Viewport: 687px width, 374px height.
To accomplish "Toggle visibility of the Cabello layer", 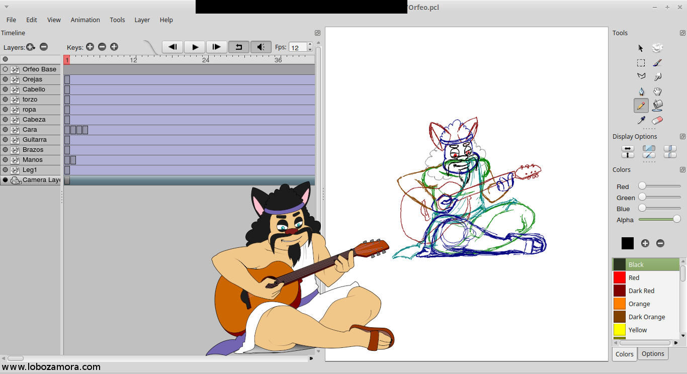I will coord(6,89).
